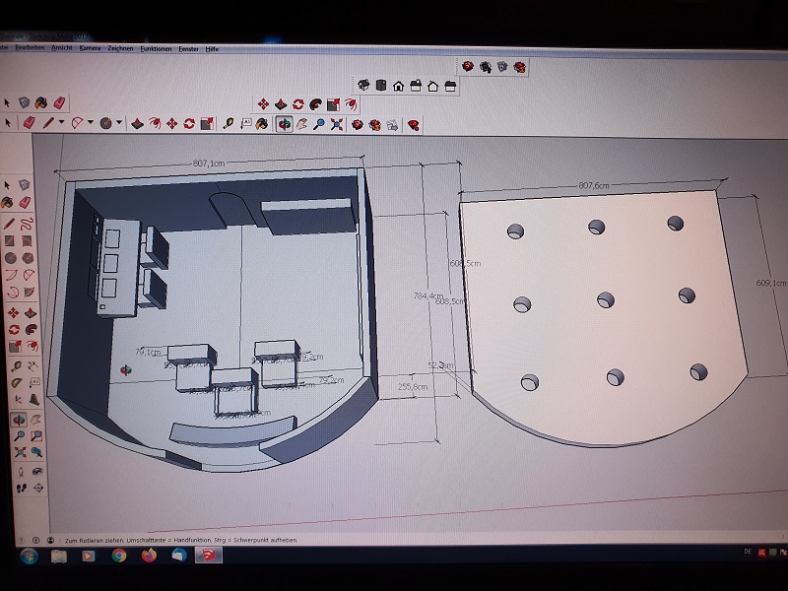Expand the circle shape tool dropdown arrow
The image size is (788, 591).
click(118, 123)
